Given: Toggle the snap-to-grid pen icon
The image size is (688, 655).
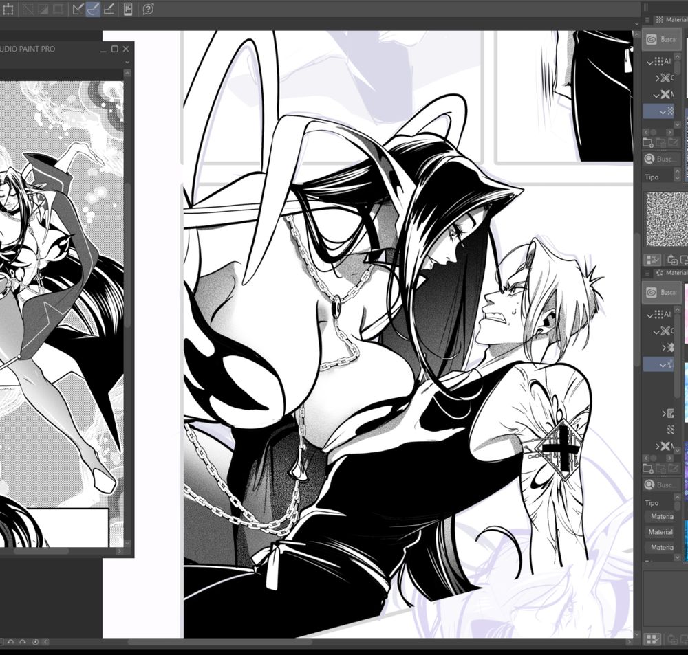Looking at the screenshot, I should pos(109,9).
